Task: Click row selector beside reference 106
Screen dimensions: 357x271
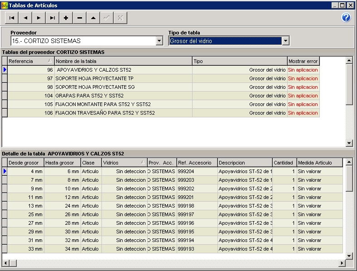Action: coord(5,113)
